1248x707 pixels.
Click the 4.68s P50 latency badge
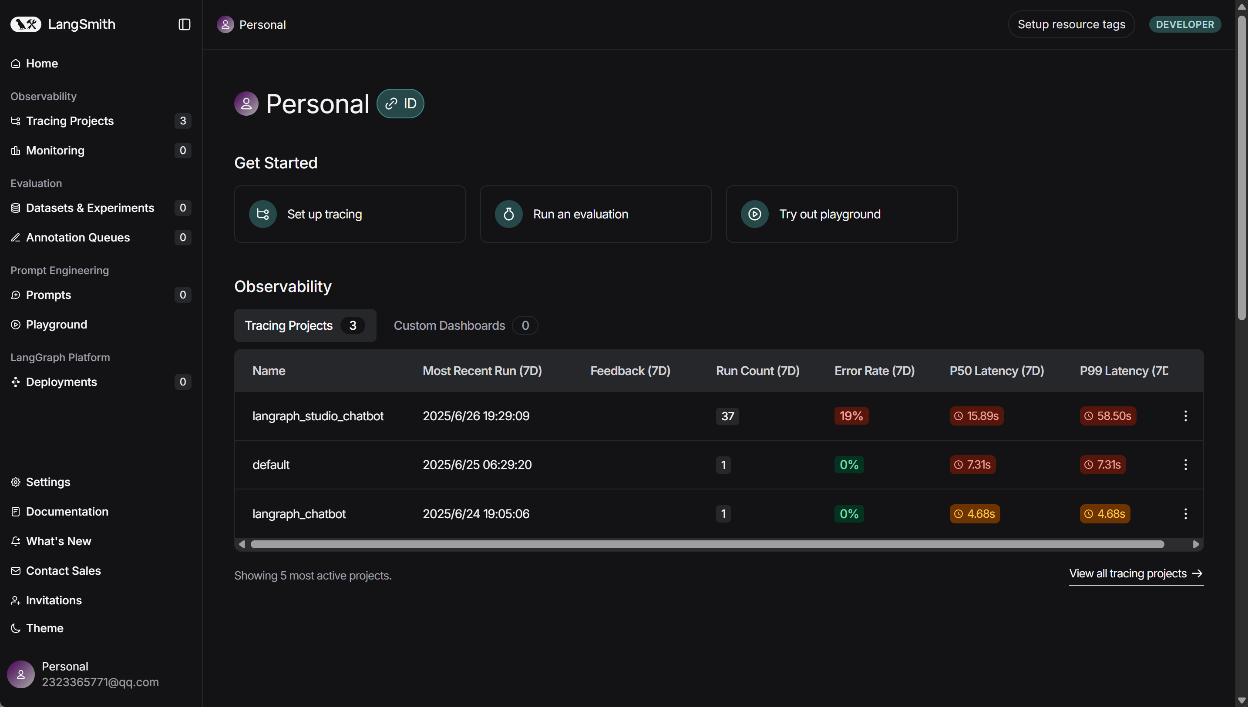pyautogui.click(x=975, y=514)
